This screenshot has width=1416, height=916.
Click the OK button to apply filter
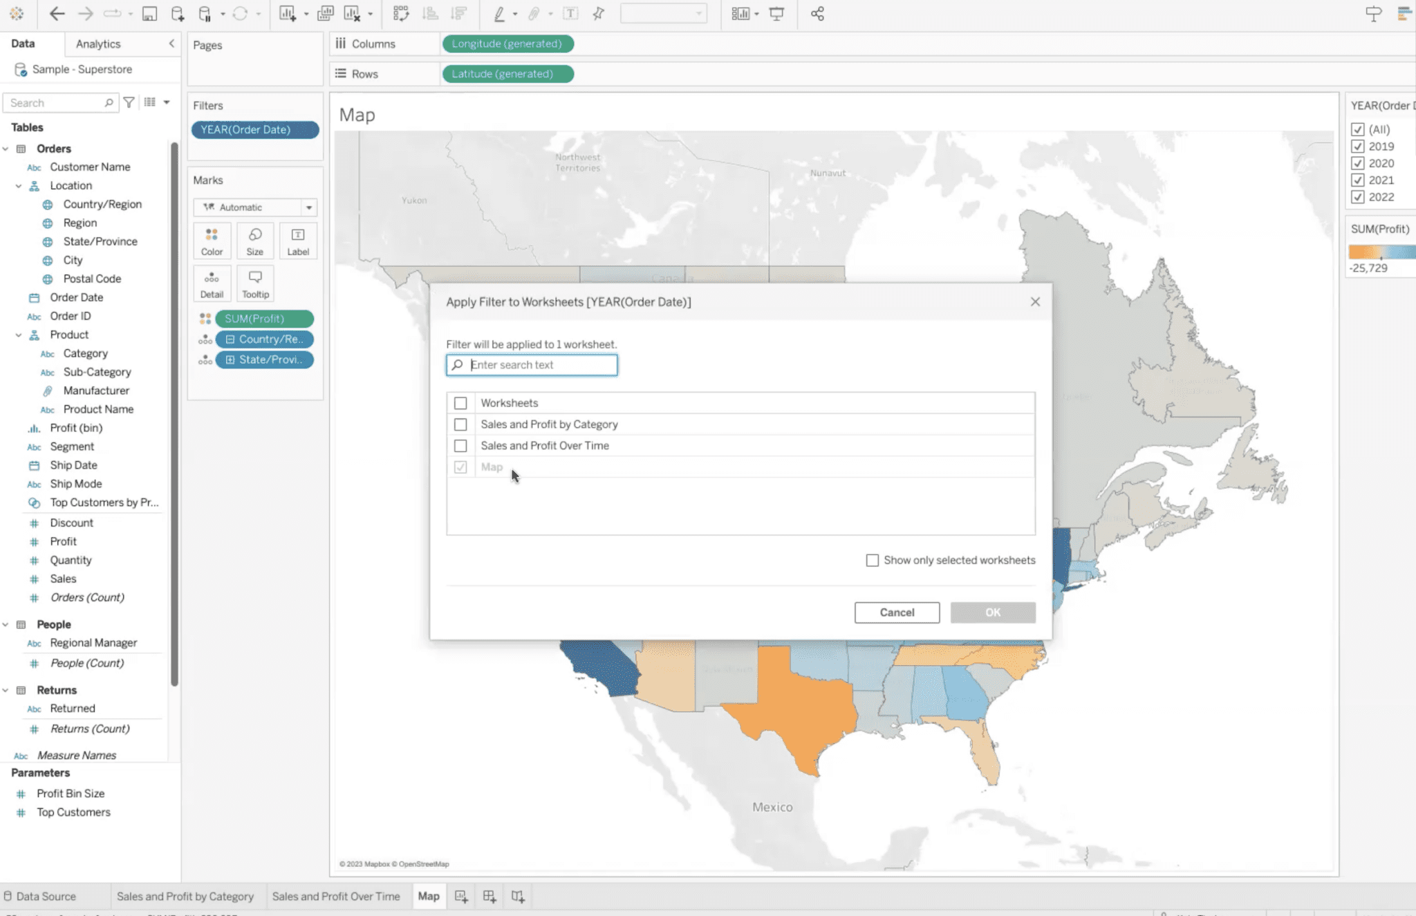[991, 612]
